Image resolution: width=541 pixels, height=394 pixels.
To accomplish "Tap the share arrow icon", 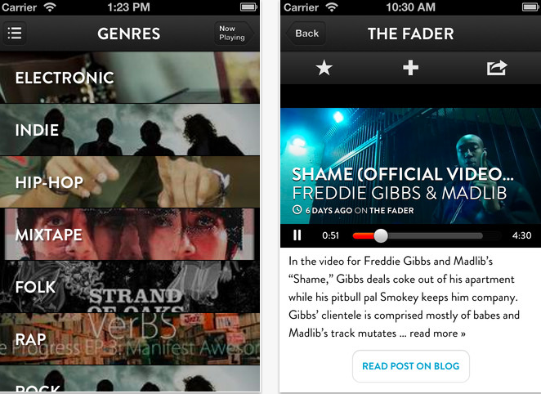I will pos(497,68).
